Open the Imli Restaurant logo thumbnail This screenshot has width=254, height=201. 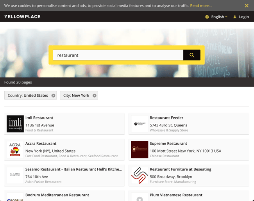[x=15, y=124]
